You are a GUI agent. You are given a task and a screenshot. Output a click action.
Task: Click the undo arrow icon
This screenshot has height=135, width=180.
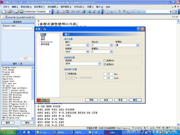tap(73, 11)
